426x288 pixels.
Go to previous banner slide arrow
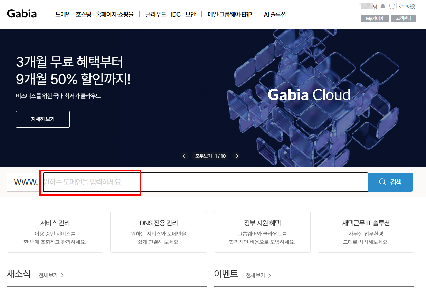coord(184,156)
